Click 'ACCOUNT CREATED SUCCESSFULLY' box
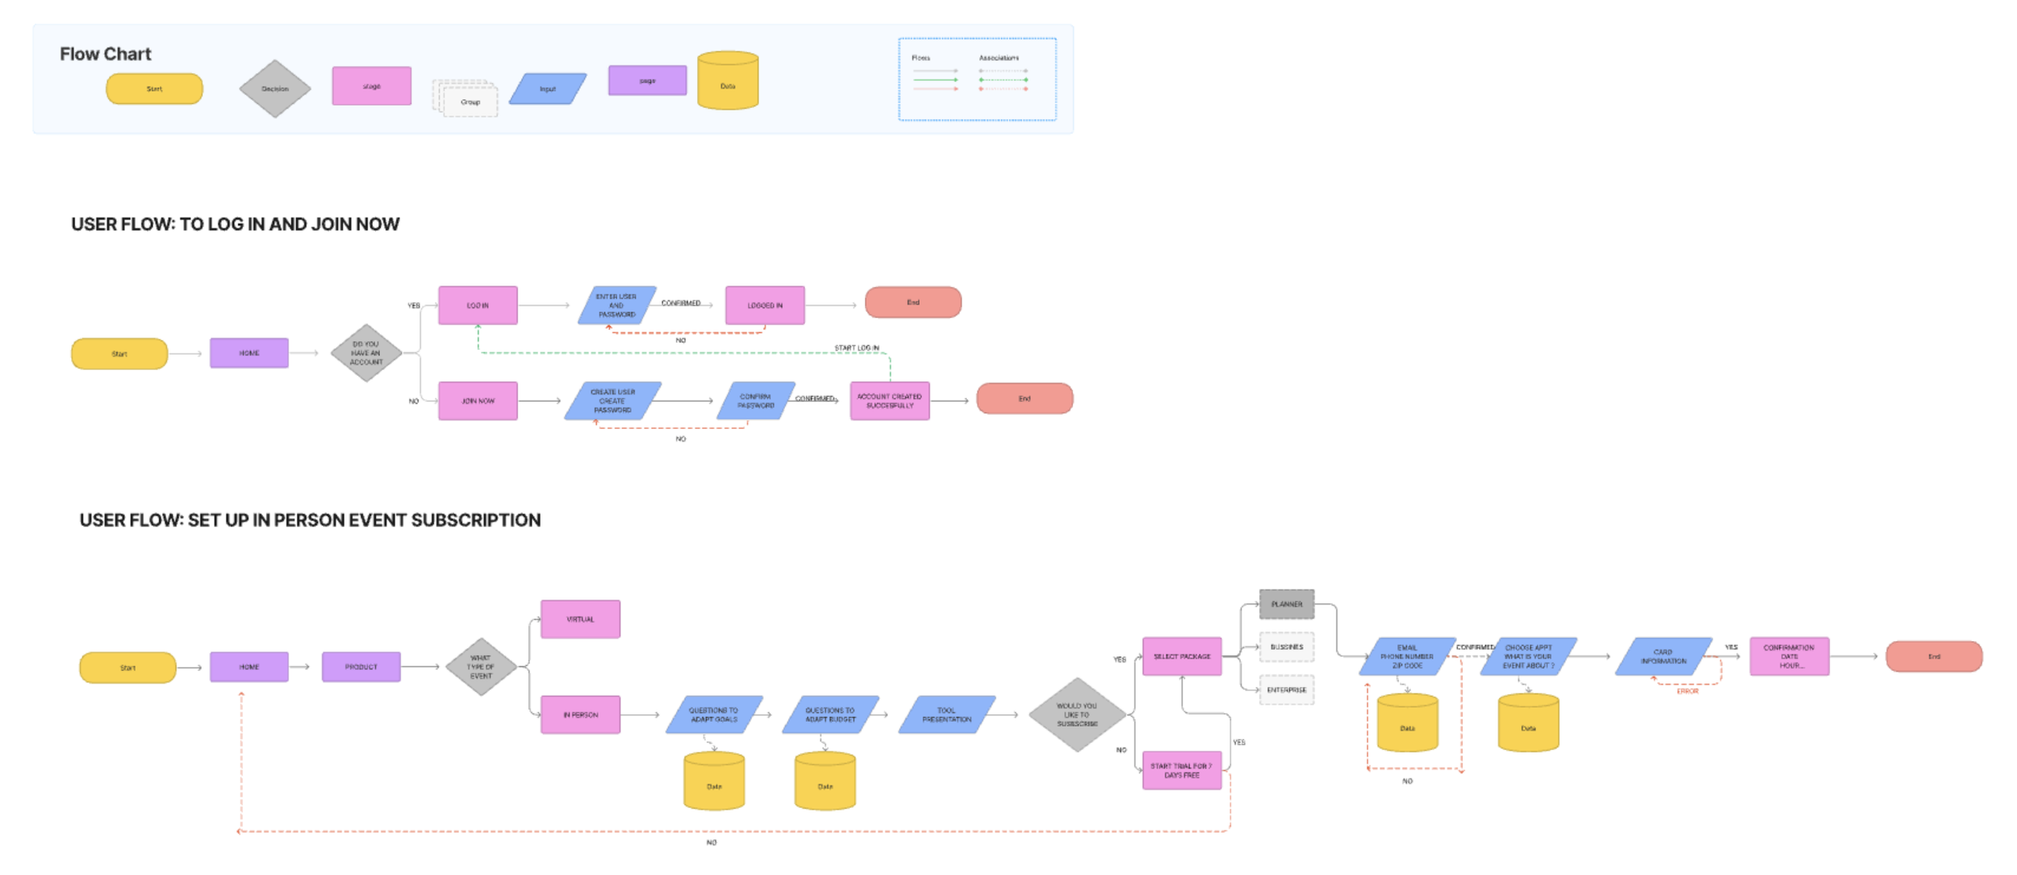 pos(889,401)
